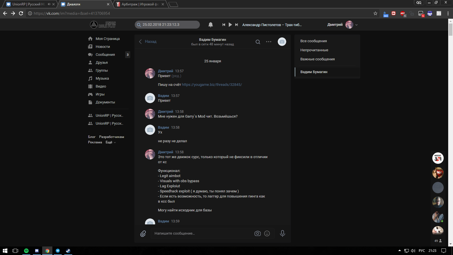Reload the current page
Screen dimensions: 453x255
(x=21, y=13)
